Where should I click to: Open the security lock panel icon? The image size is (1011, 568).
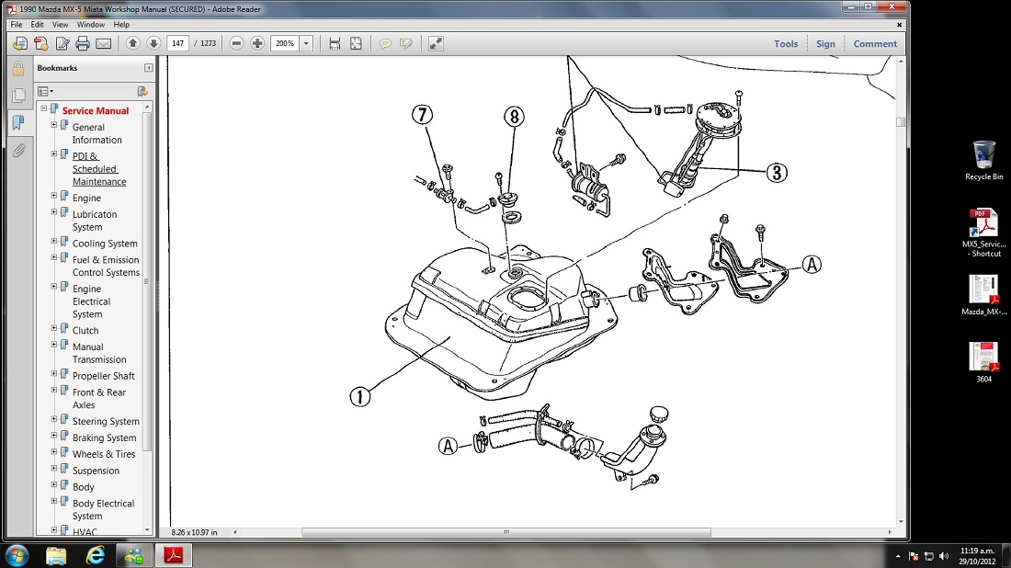[18, 68]
